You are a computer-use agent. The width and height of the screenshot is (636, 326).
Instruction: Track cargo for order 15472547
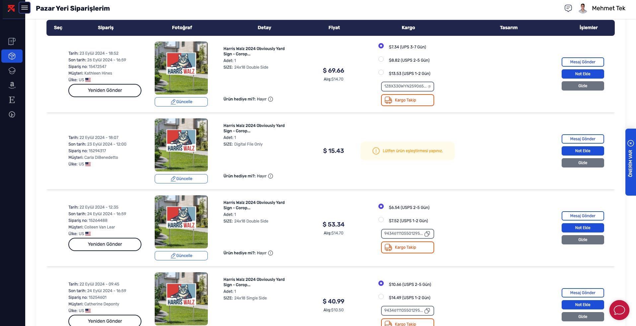[x=408, y=100]
